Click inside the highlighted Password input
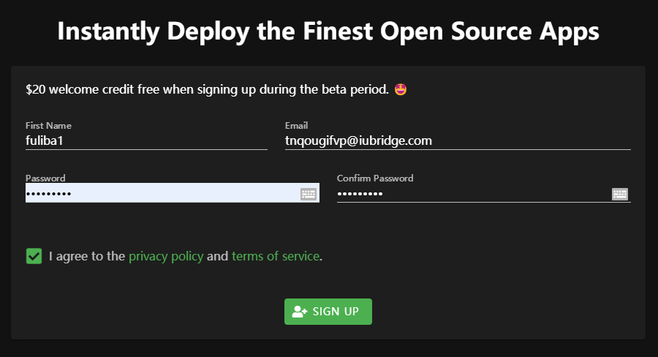The height and width of the screenshot is (357, 658). [x=173, y=193]
